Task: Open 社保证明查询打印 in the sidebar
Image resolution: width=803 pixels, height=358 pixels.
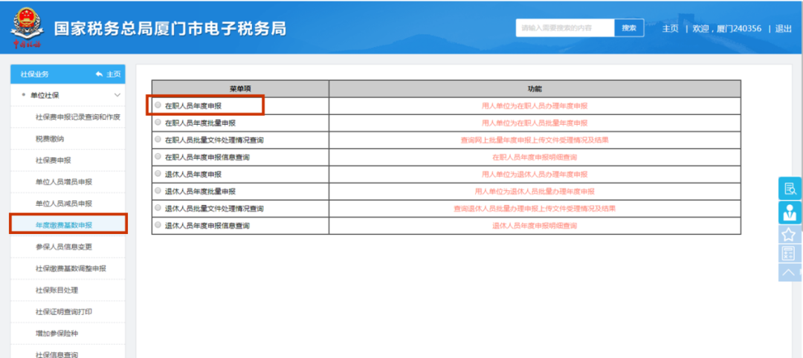Action: coord(64,312)
